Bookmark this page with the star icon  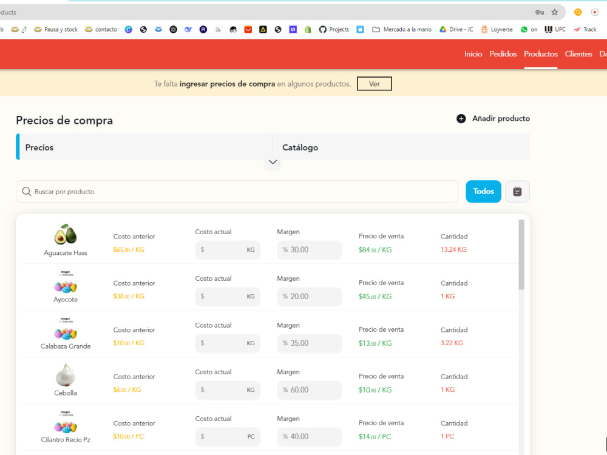[555, 12]
